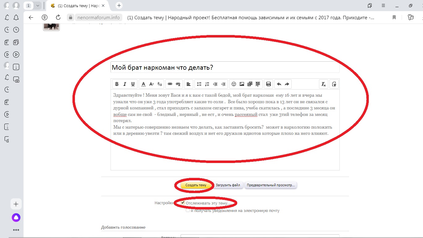This screenshot has width=423, height=238.
Task: Toggle bold formatting in the editor
Action: click(117, 84)
